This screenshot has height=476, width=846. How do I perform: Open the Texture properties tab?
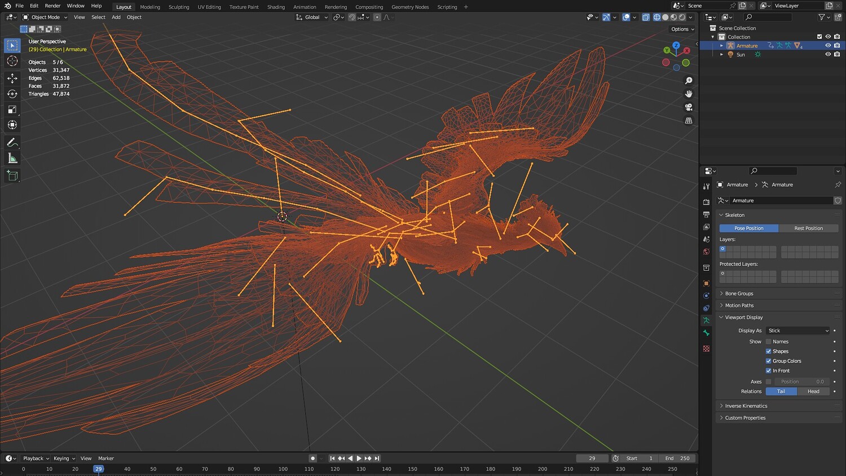[x=706, y=349]
